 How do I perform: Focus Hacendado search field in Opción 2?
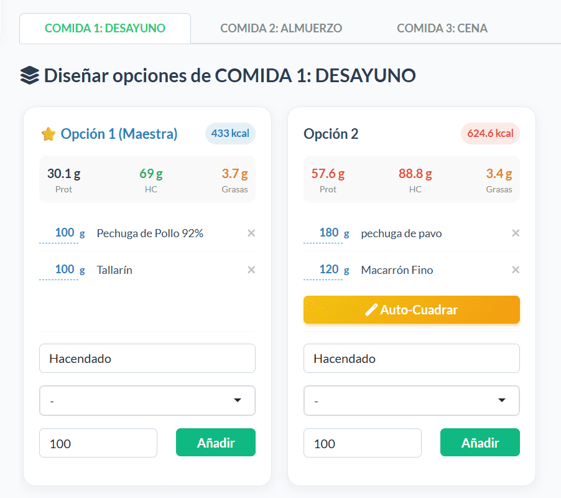coord(412,359)
